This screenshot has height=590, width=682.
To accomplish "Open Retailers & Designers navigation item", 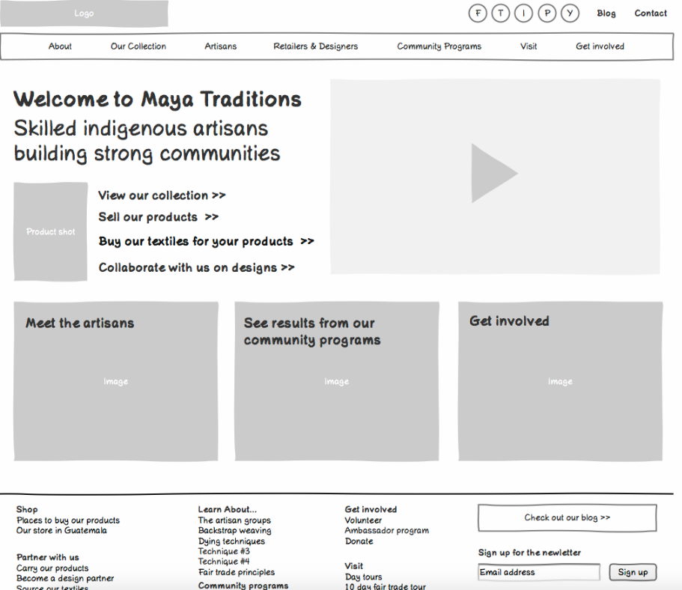I will pos(316,46).
